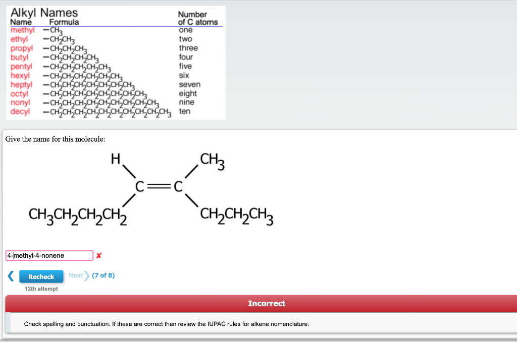
Task: Click the red Incorrect progress banner
Action: pos(267,303)
